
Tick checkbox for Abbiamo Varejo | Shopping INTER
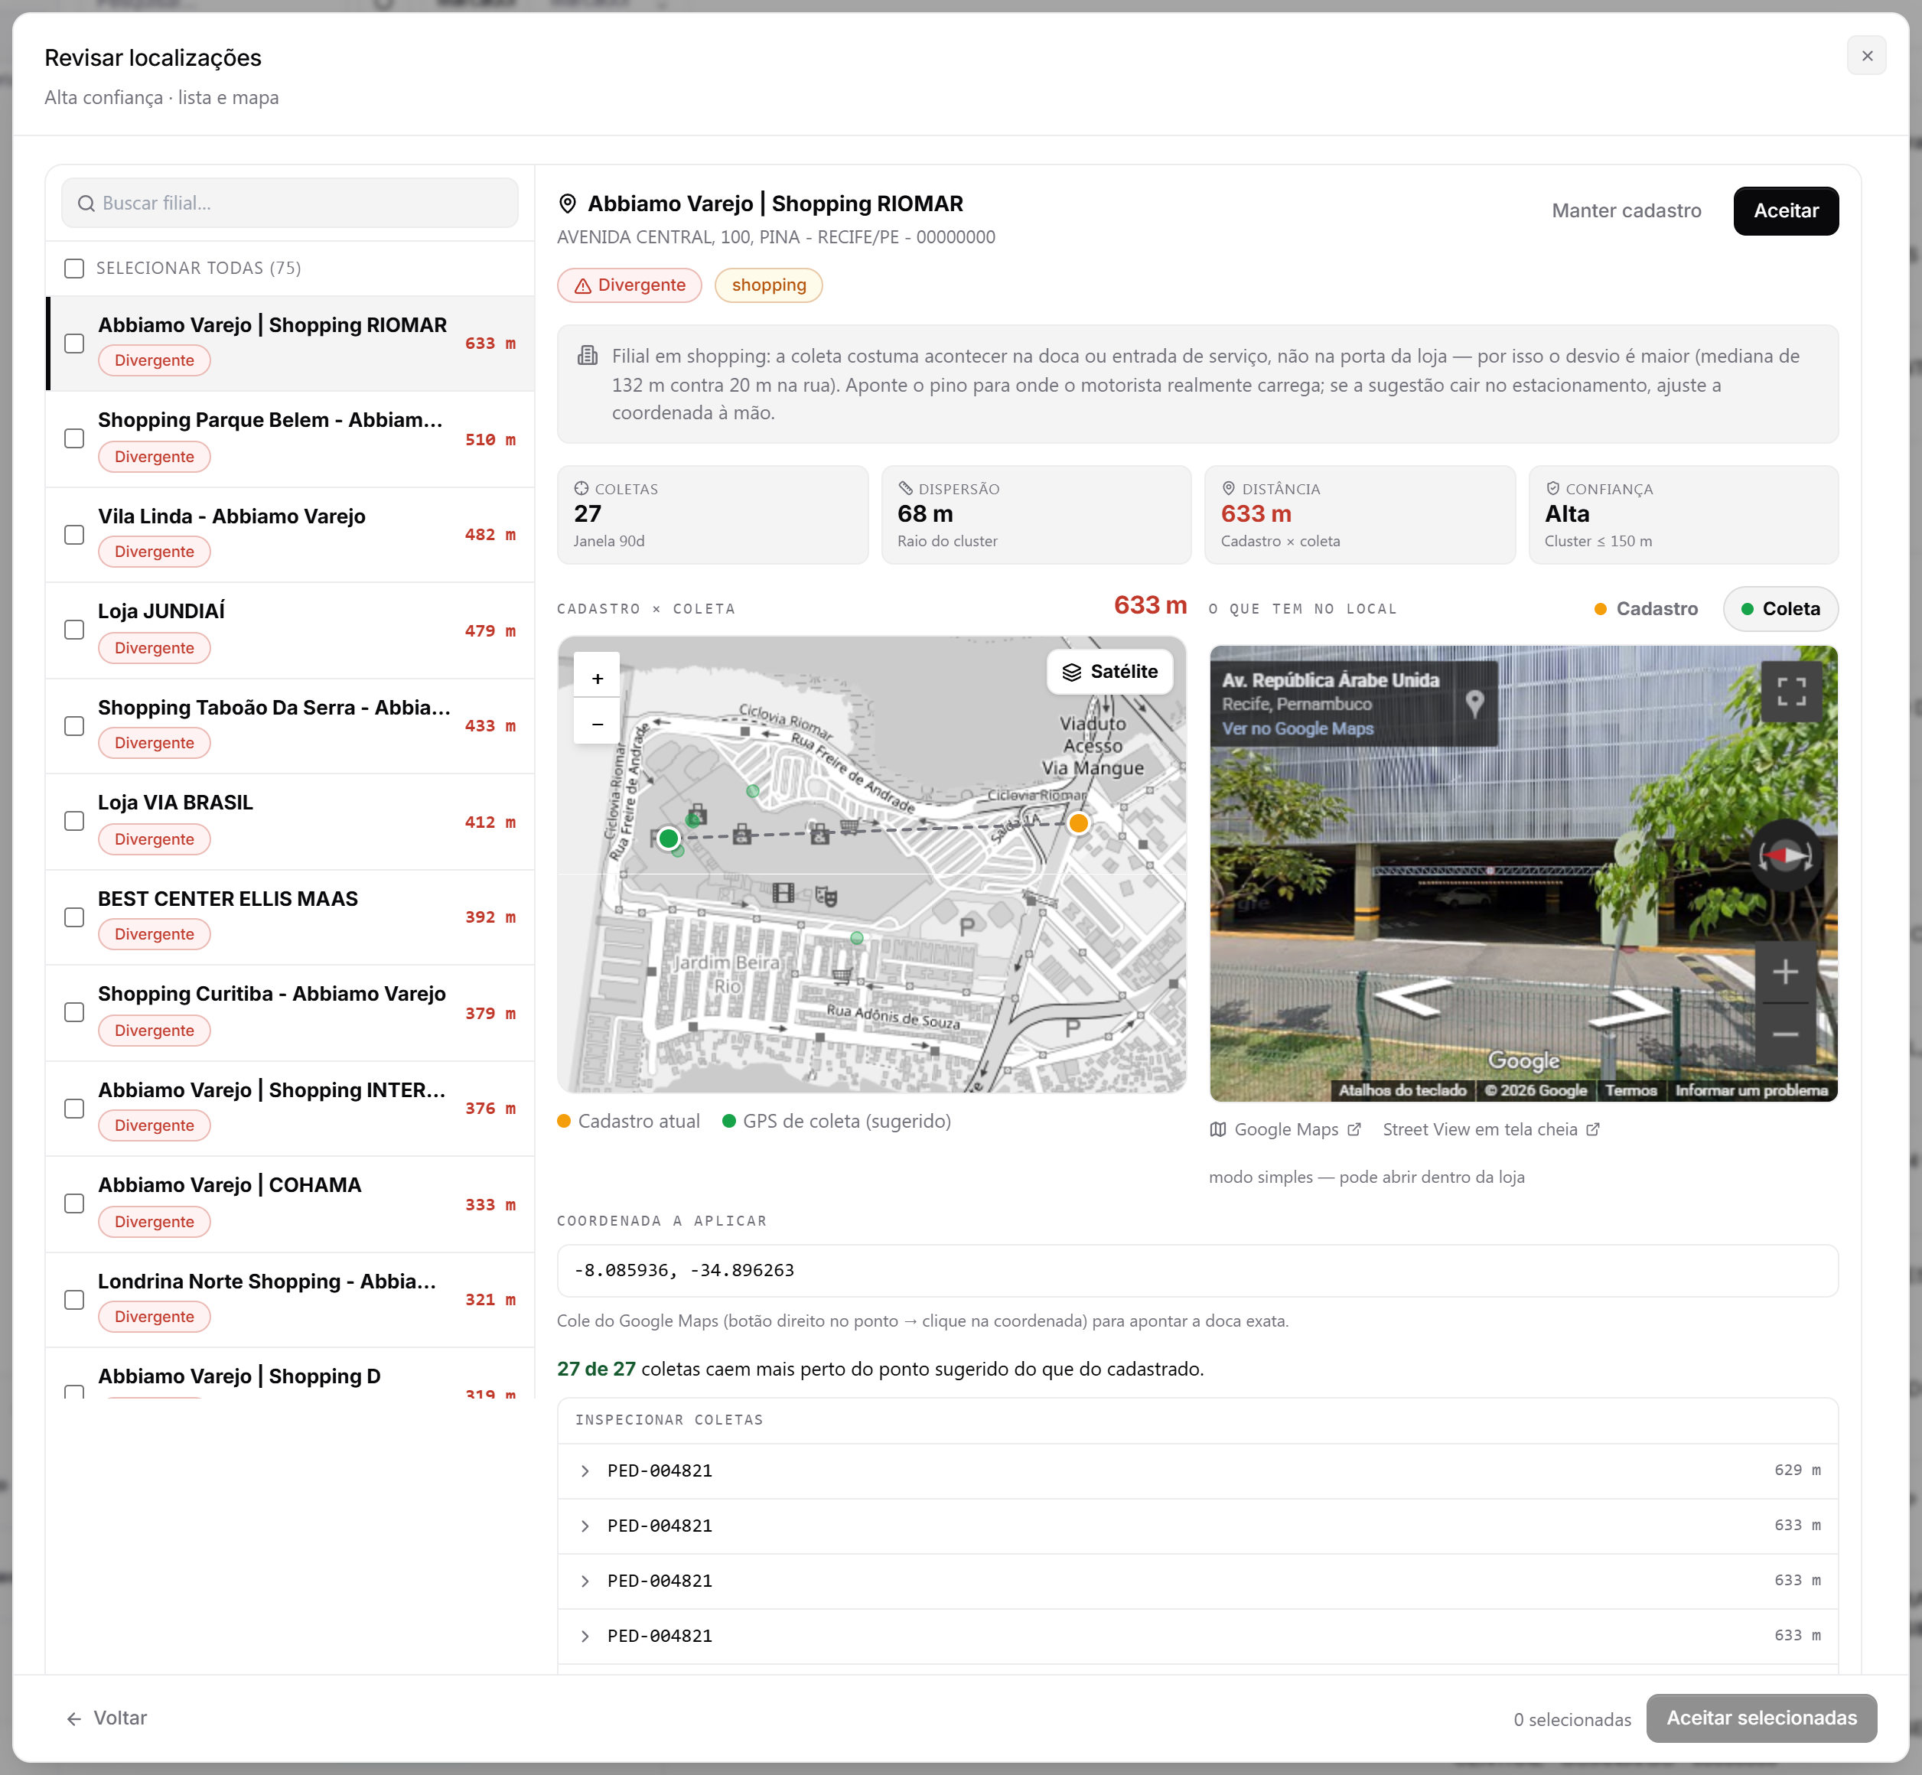tap(74, 1107)
